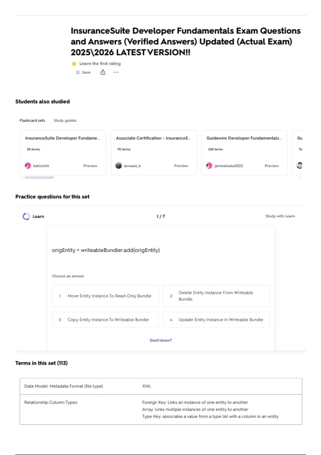The image size is (321, 455).
Task: Switch to the Study guides tab
Action: [65, 120]
